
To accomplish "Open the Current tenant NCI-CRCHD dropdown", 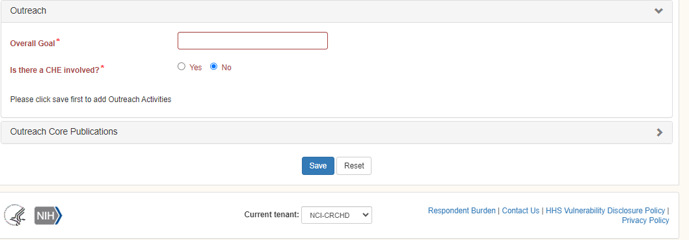I will click(x=336, y=215).
